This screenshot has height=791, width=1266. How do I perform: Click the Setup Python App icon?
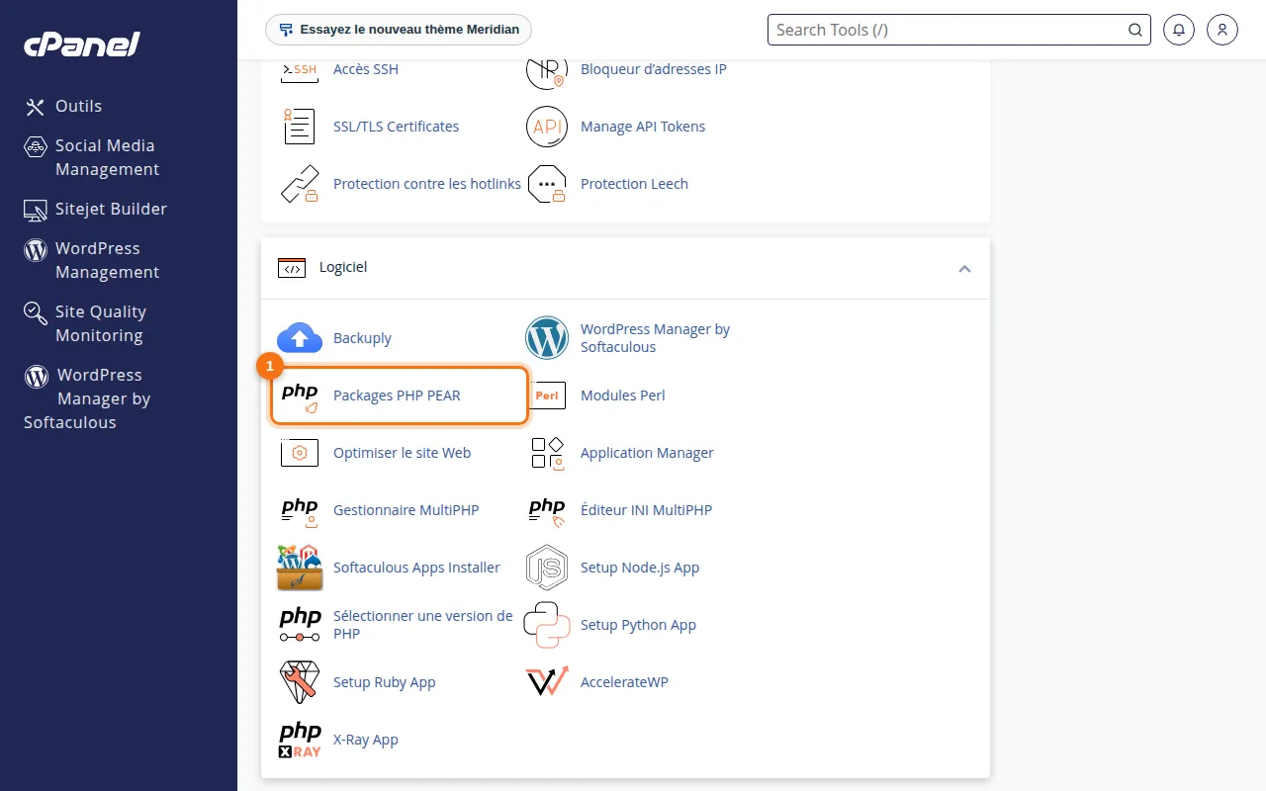click(547, 625)
